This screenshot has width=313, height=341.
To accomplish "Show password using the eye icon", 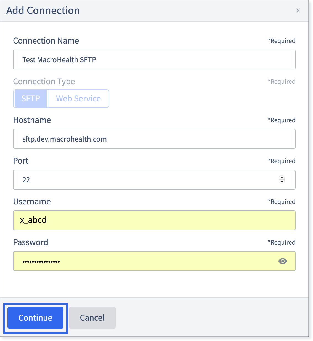I will point(282,261).
